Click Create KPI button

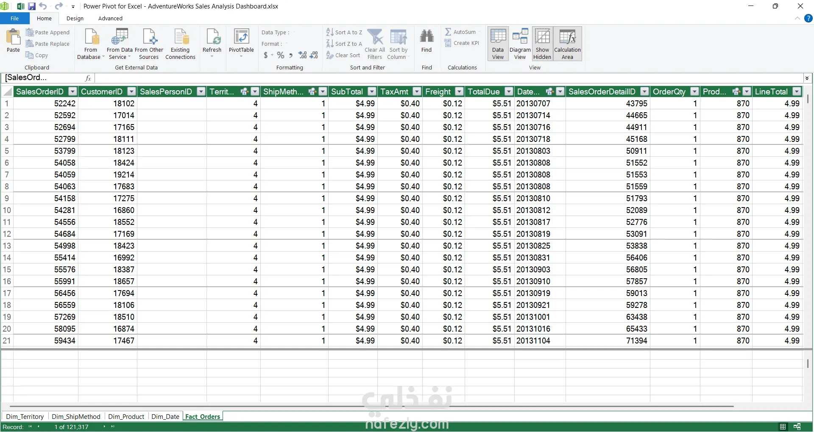click(x=462, y=43)
